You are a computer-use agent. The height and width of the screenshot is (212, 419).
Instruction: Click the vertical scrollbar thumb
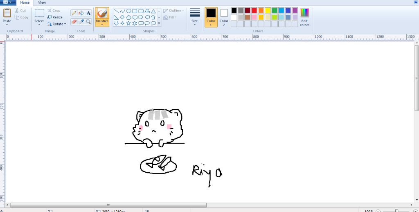click(x=417, y=78)
